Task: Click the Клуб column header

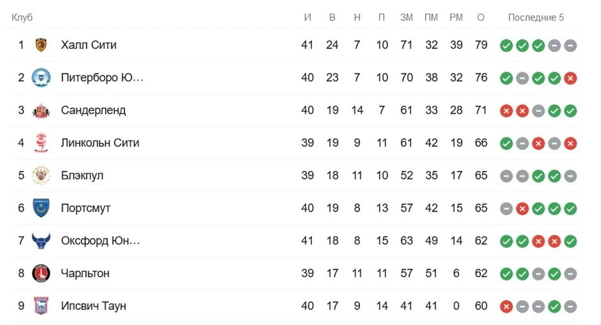Action: point(22,18)
